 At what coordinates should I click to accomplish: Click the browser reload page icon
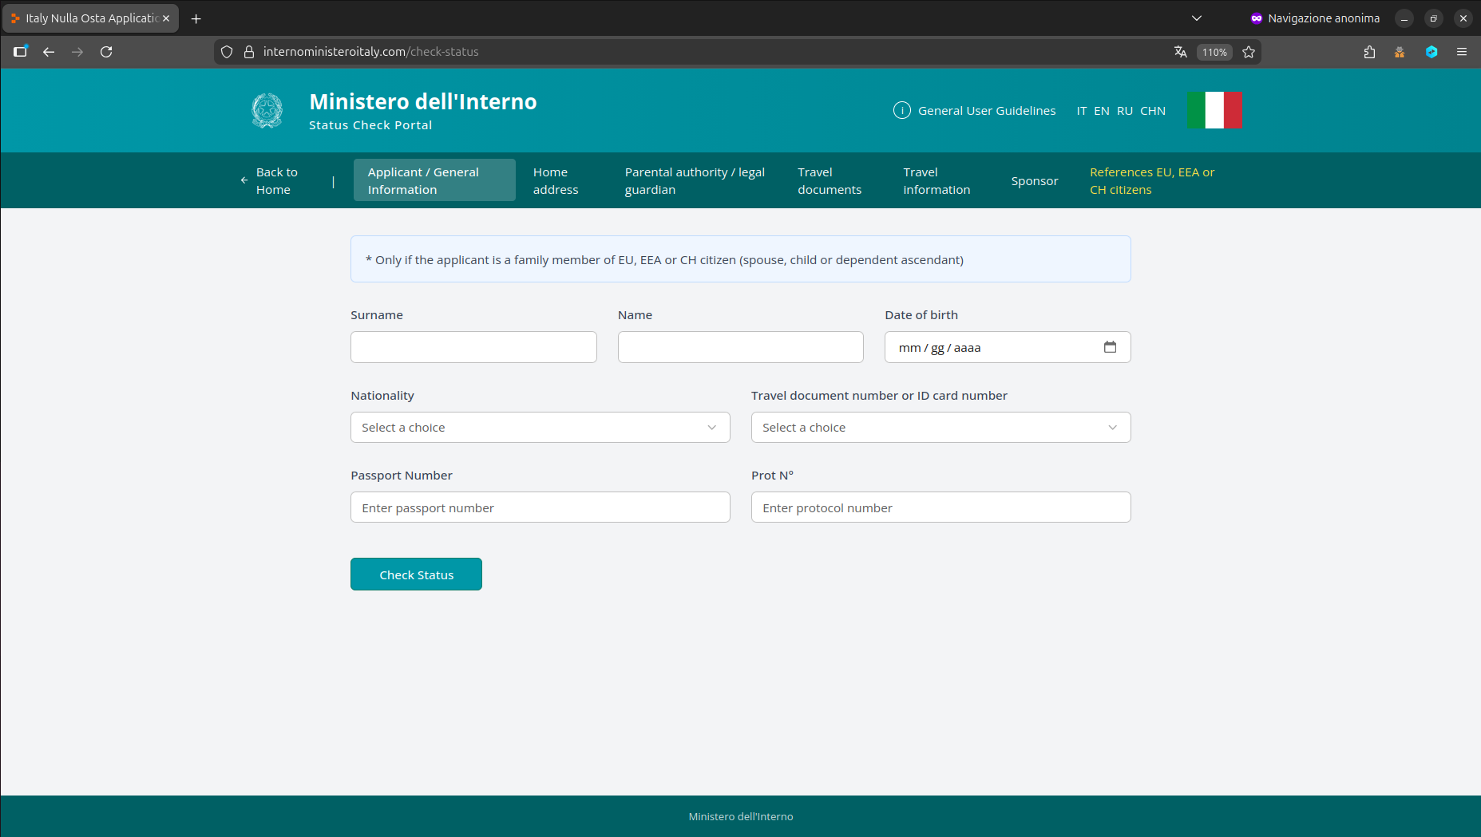(x=106, y=52)
